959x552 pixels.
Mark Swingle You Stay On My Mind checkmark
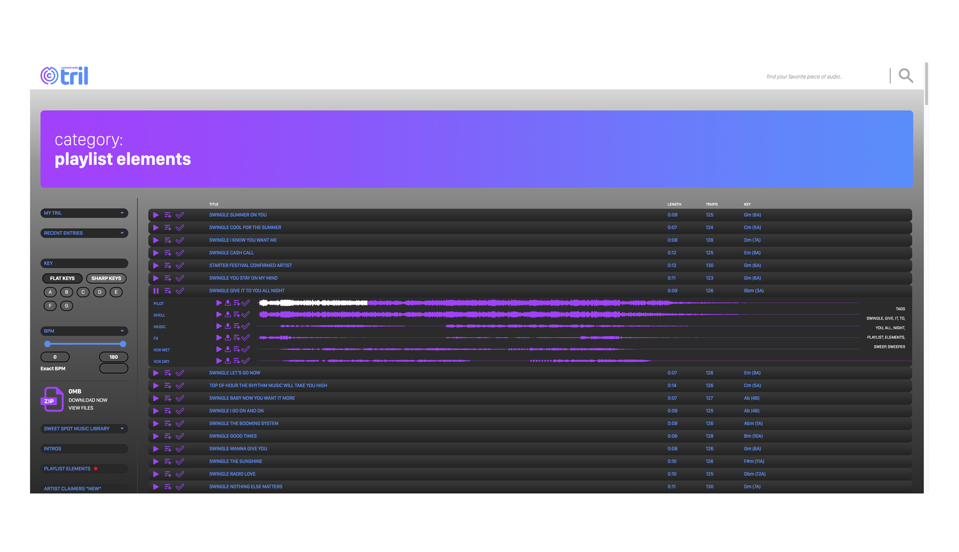pos(180,278)
